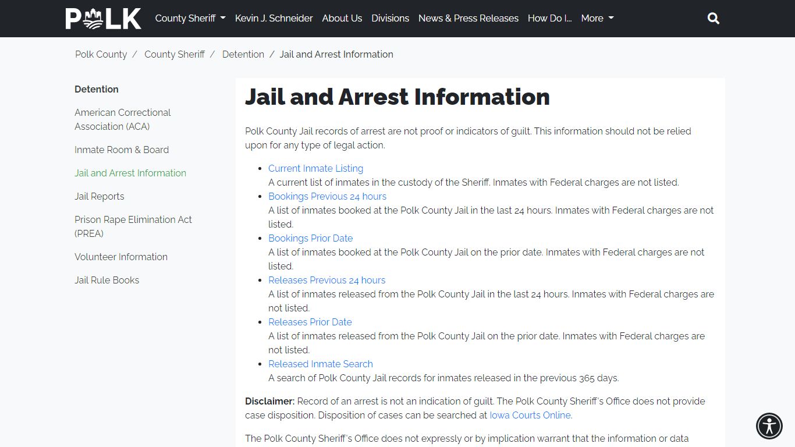Click Jail and Arrest Information breadcrumb text

coord(336,54)
